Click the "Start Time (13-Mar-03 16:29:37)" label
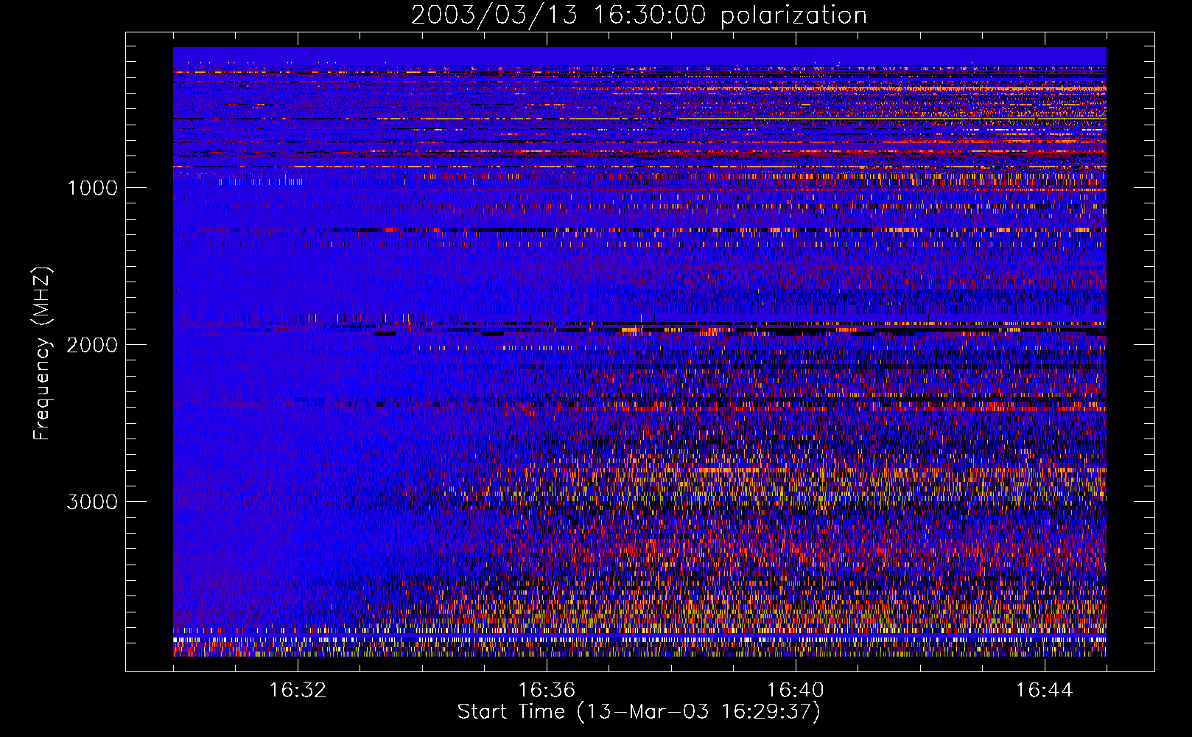The image size is (1192, 737). coord(639,712)
